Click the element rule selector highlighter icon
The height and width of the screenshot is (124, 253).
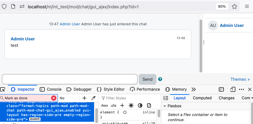125,112
